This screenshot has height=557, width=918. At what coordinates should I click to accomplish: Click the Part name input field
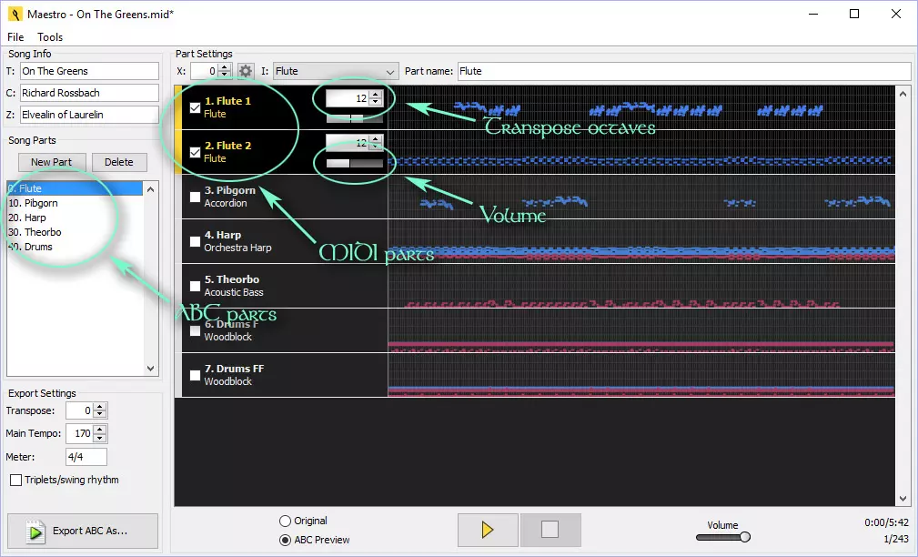(x=684, y=72)
